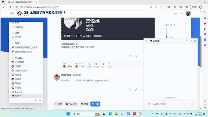208x117 pixels.
Task: Open File Explorer from taskbar
Action: (116, 114)
